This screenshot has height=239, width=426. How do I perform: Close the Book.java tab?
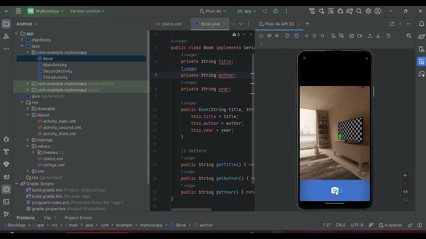click(224, 24)
